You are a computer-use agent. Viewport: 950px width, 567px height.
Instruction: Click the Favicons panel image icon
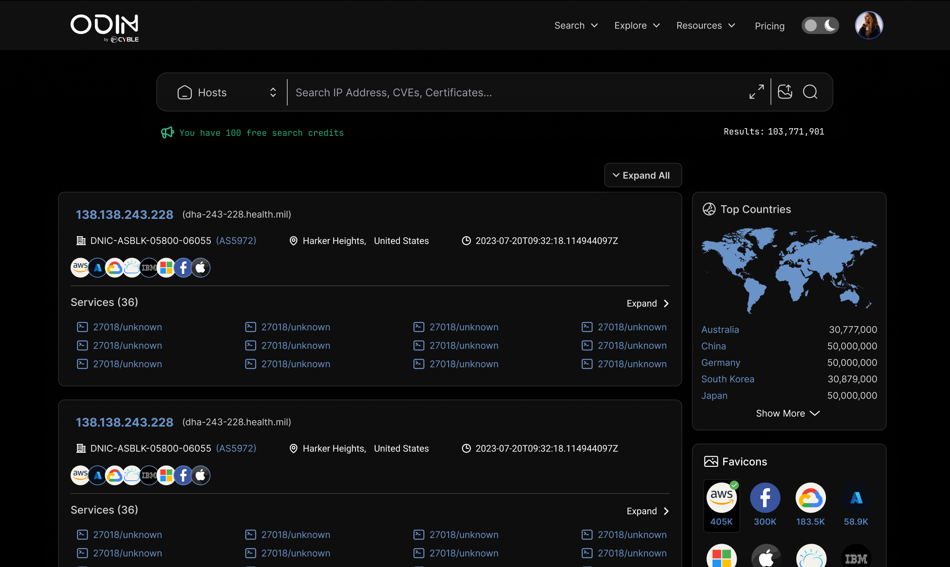(x=711, y=462)
